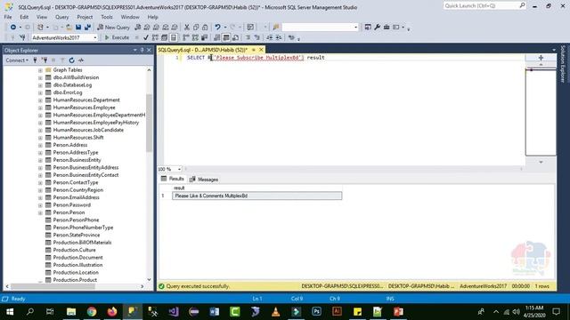This screenshot has height=320, width=570.
Task: Toggle Object Explorer auto-hide pin
Action: tap(142, 50)
